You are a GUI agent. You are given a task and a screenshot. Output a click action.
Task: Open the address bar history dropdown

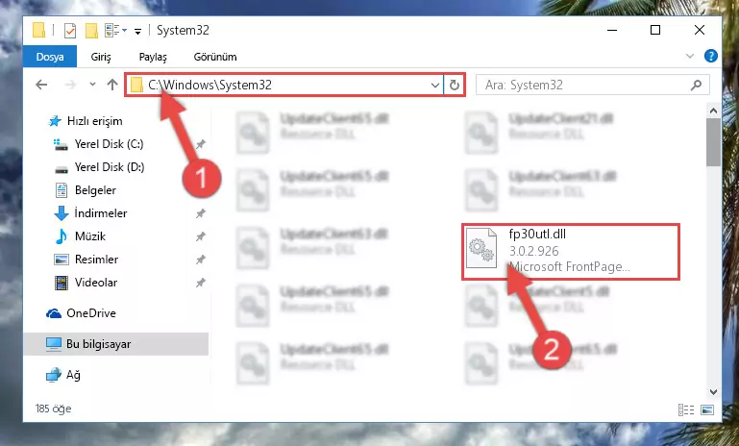[435, 85]
